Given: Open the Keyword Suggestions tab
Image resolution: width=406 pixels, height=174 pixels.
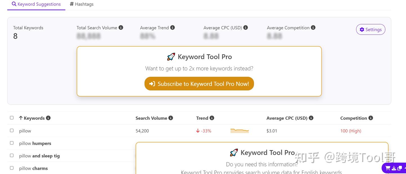Looking at the screenshot, I should (x=36, y=4).
